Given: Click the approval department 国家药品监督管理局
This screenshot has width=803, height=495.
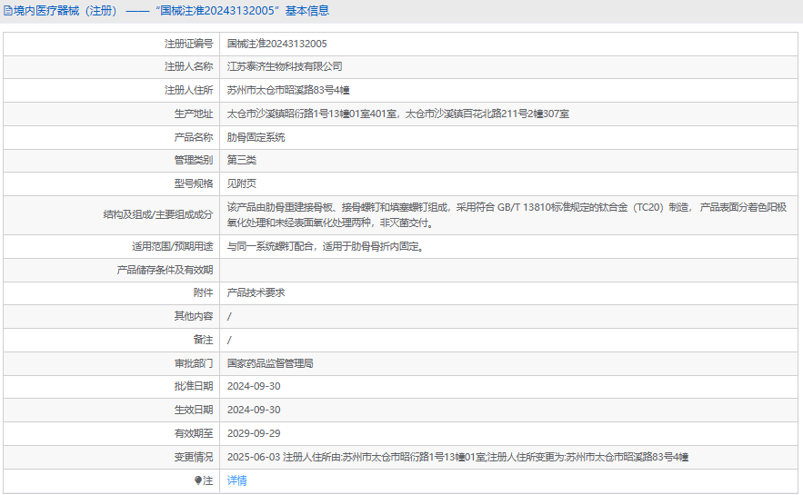Looking at the screenshot, I should pyautogui.click(x=270, y=363).
